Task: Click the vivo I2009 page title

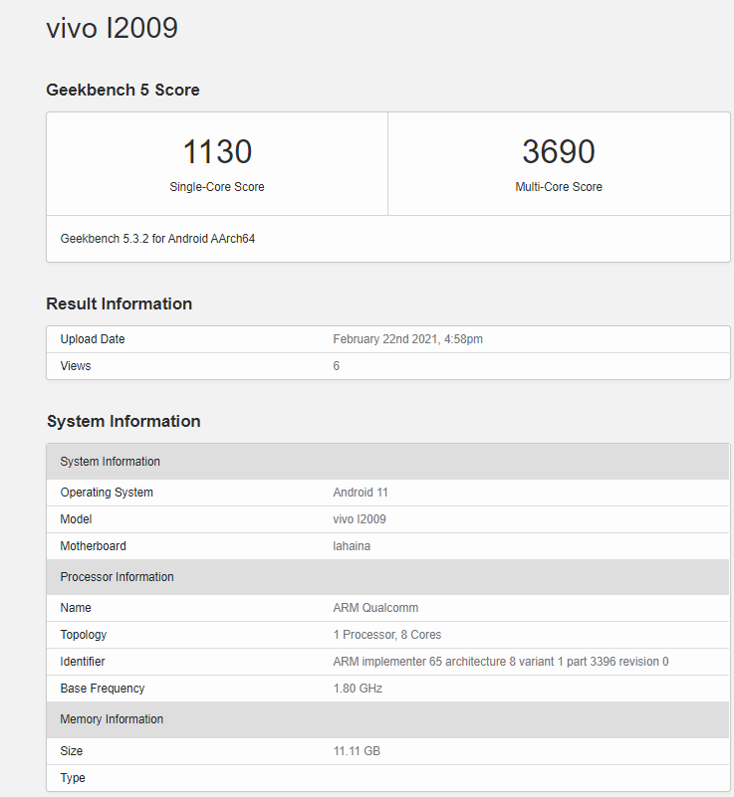Action: (x=113, y=28)
